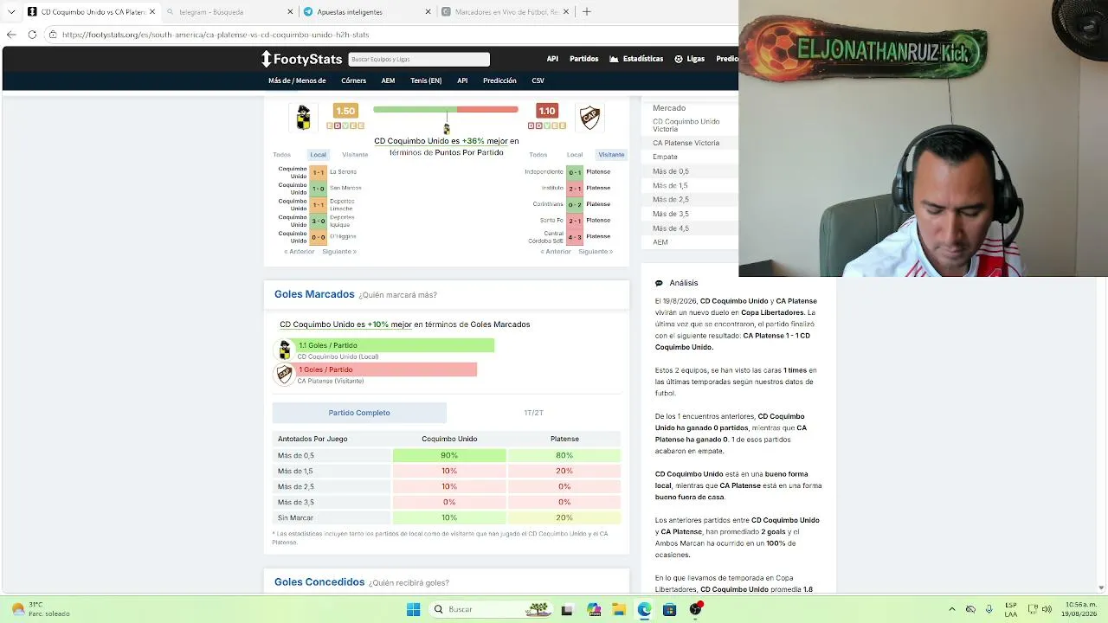The image size is (1108, 623).
Task: Select Más de 2,5 market row
Action: (690, 200)
